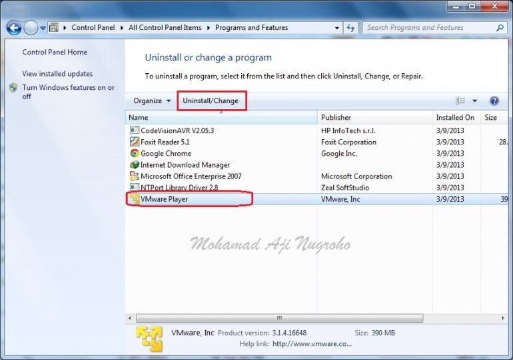Sort by the Name column header
The width and height of the screenshot is (513, 360).
point(221,117)
